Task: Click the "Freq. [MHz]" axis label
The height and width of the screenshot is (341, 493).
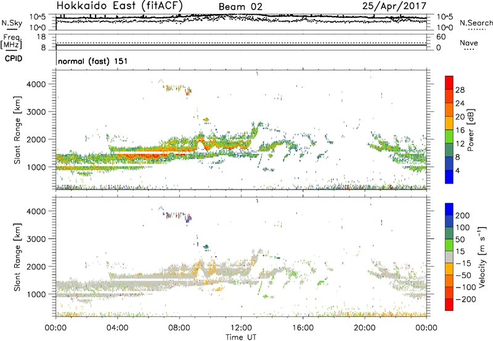Action: click(11, 42)
